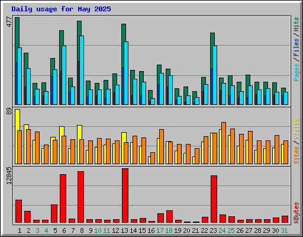Click day label 9 on the x-axis
The height and width of the screenshot is (237, 303).
(x=91, y=230)
